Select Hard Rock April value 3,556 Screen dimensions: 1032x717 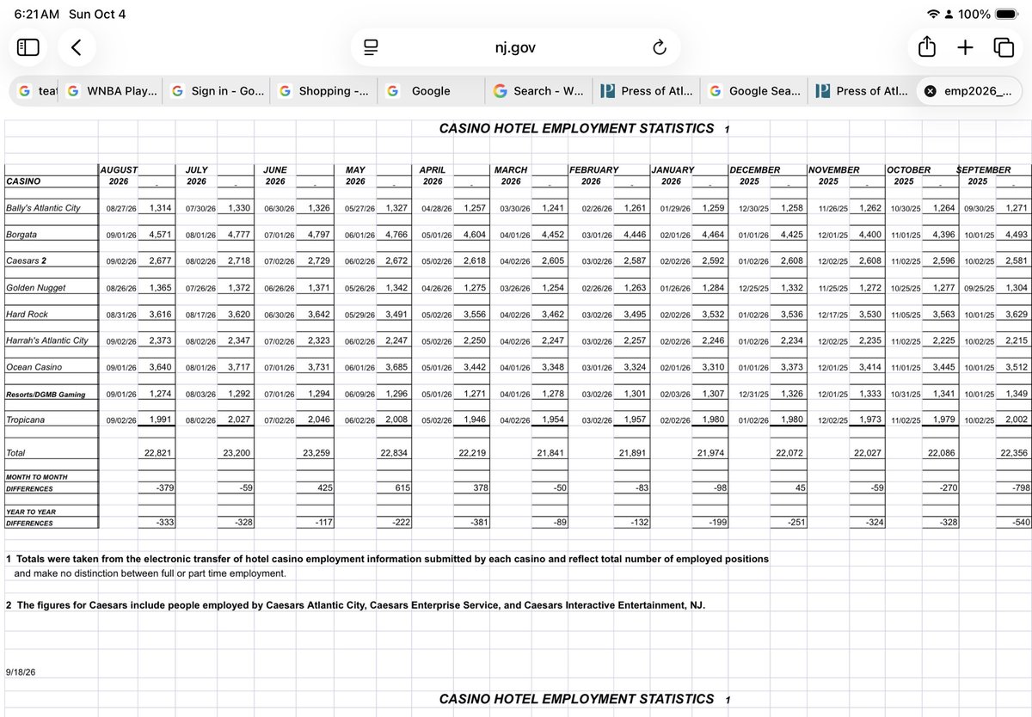coord(473,315)
